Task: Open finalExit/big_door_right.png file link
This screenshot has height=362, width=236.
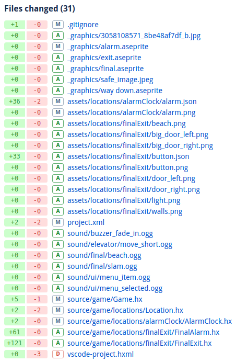Action: 140,145
